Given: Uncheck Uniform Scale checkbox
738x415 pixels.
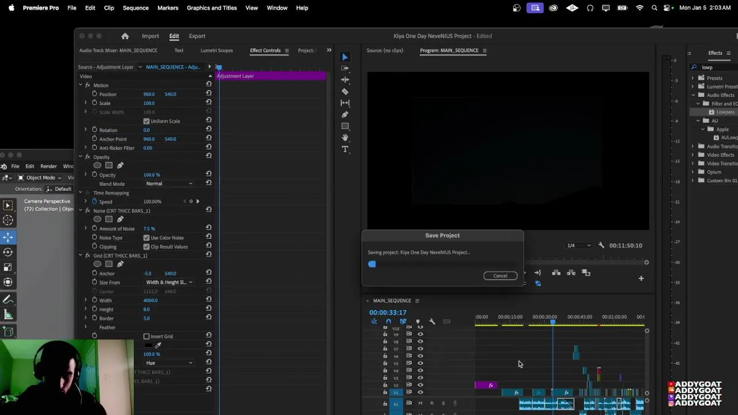Looking at the screenshot, I should [x=146, y=121].
